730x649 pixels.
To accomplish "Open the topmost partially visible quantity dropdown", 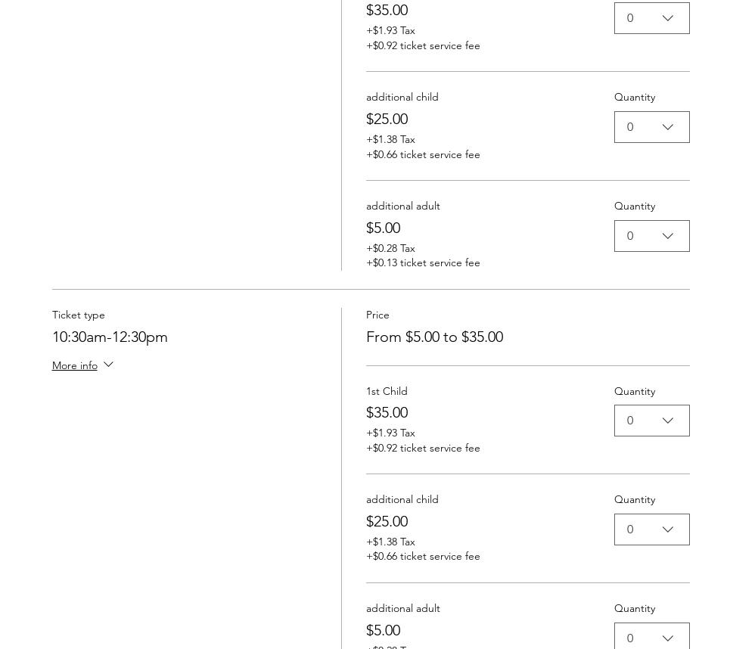I will coord(651,18).
